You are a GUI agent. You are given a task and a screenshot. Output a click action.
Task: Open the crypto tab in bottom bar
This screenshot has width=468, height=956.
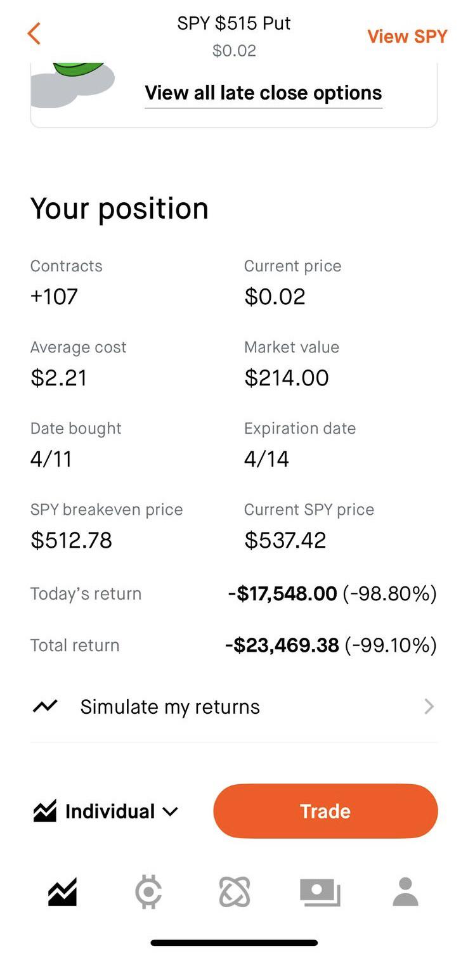pos(149,892)
